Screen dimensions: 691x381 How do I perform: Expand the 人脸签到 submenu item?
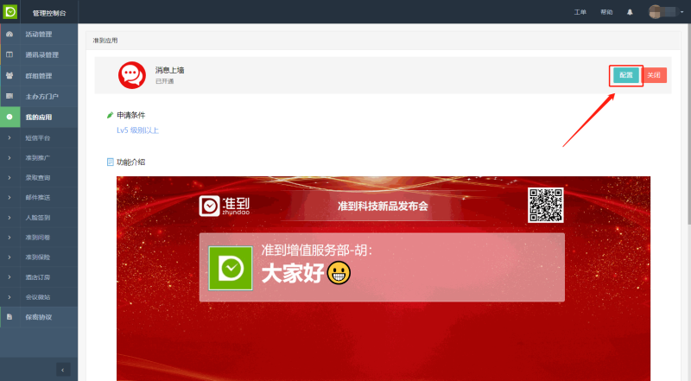tap(38, 218)
